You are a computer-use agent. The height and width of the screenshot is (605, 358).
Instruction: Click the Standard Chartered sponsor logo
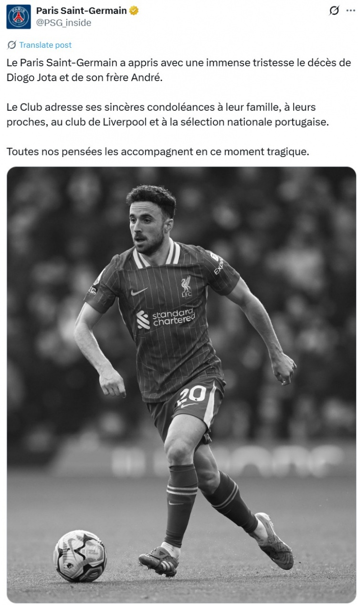tap(165, 318)
